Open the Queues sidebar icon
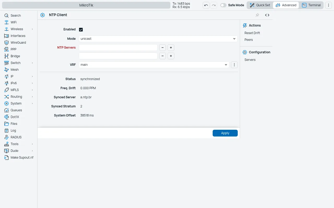Viewport: 334px width, 208px height. tap(7, 110)
